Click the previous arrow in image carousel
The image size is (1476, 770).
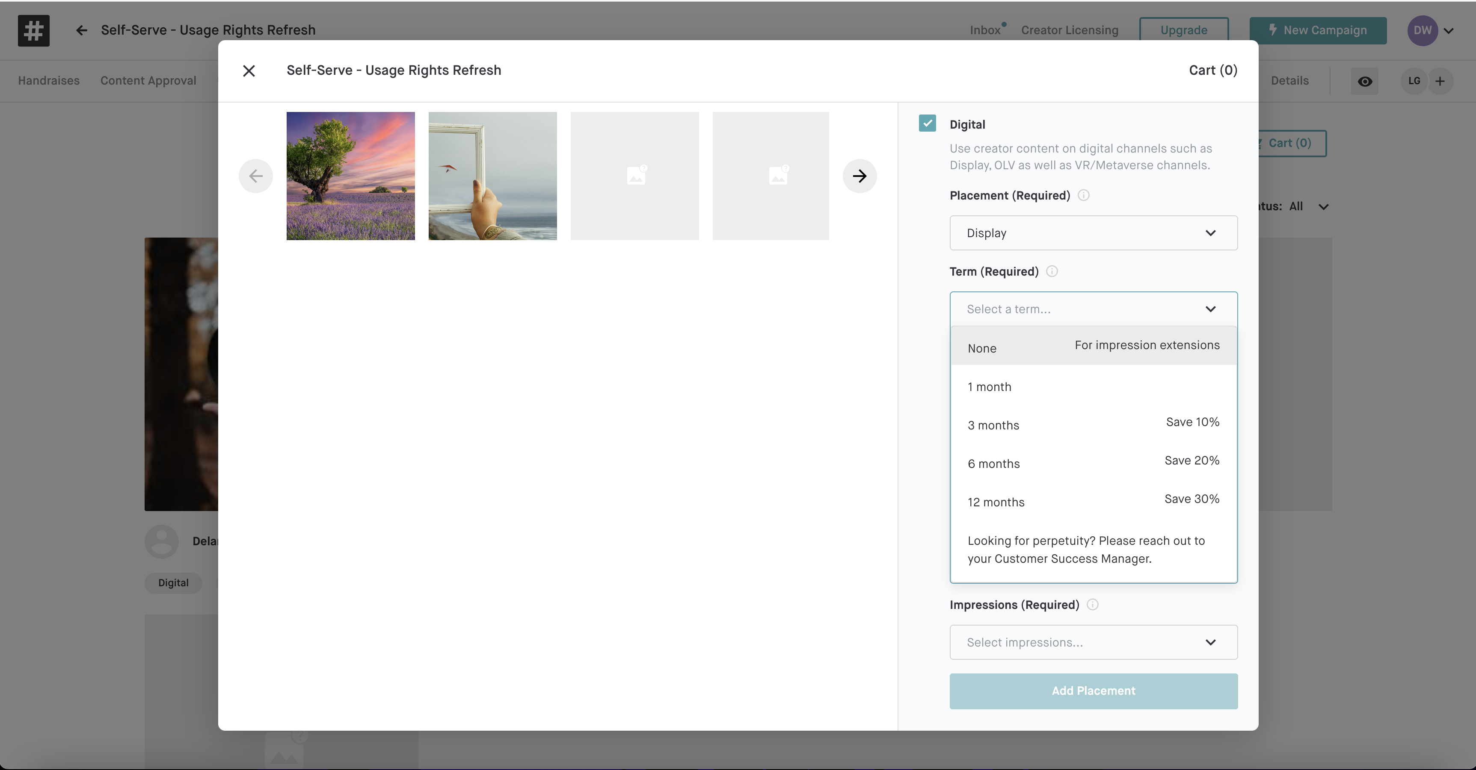click(255, 176)
